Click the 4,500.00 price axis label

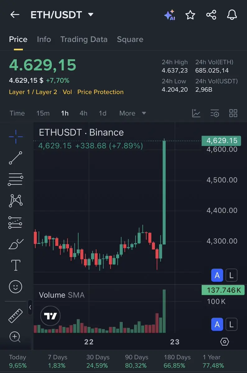[x=222, y=180]
